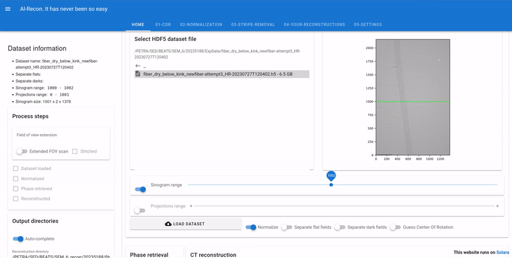Tick the Normalized process step checkbox
The width and height of the screenshot is (512, 258).
coord(15,179)
